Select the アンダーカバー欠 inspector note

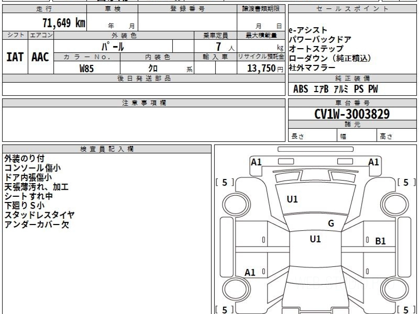click(x=37, y=224)
